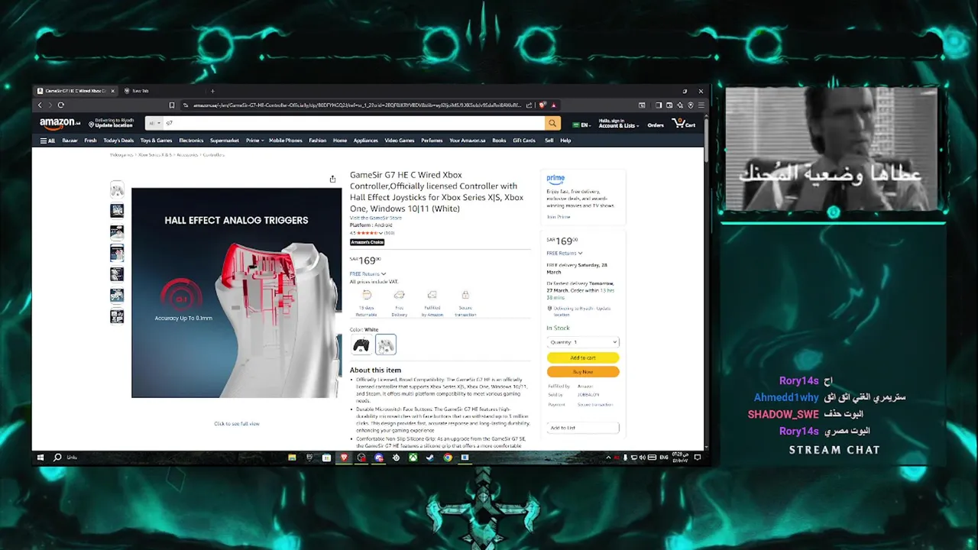Click the taskbar search magnifier icon
The image size is (978, 550).
point(57,458)
